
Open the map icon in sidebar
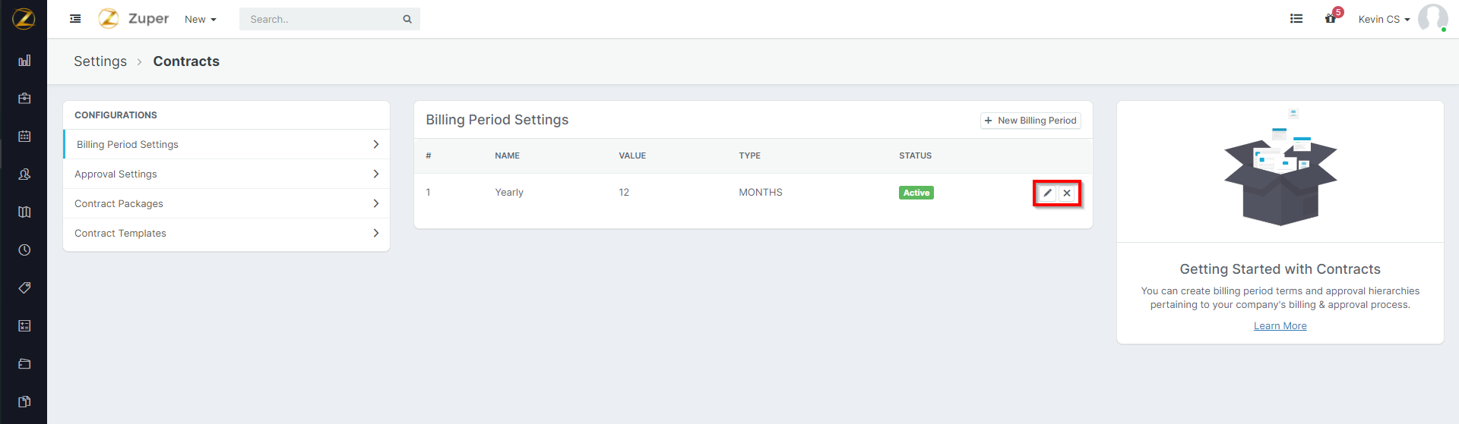pyautogui.click(x=24, y=212)
